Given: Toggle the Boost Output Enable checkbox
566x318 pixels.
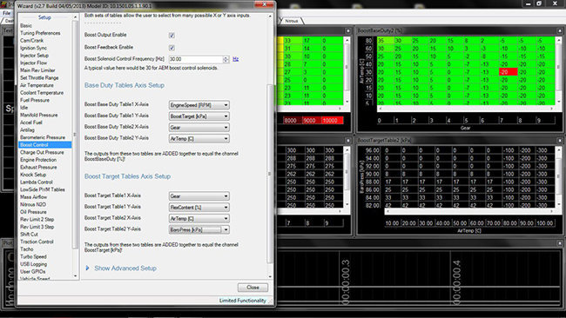Looking at the screenshot, I should coord(172,36).
